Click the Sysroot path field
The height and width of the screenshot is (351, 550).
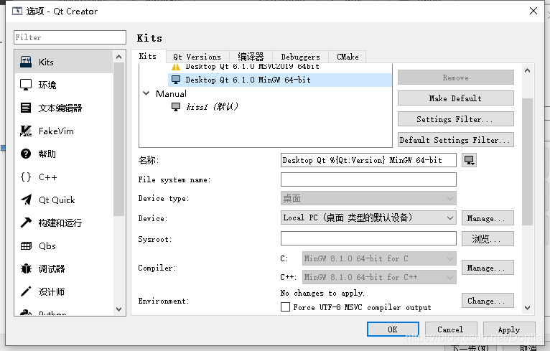click(x=368, y=238)
